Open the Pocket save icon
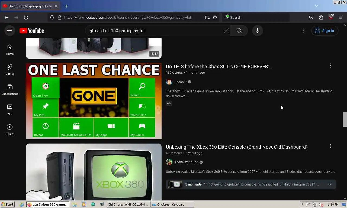Image resolution: width=347 pixels, height=208 pixels. (x=311, y=17)
